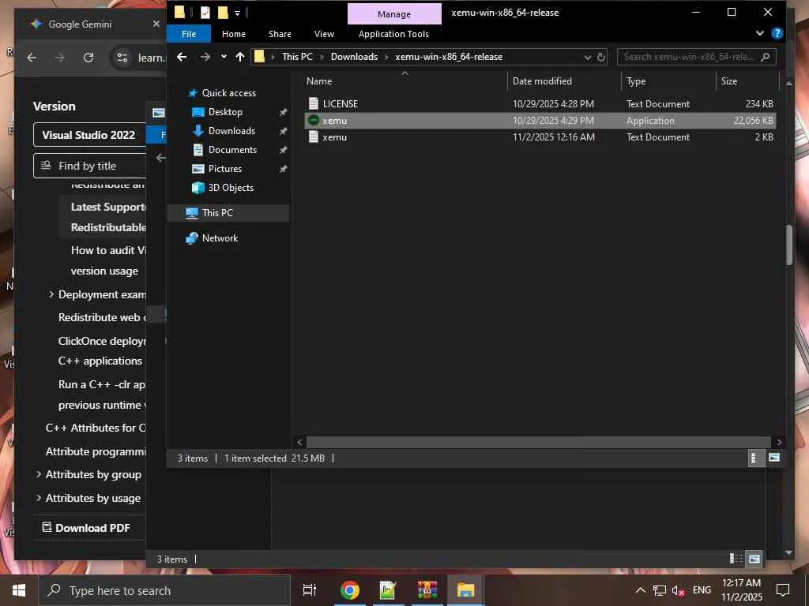Screen dimensions: 809x606
Task: Expand Attributes by usage section
Action: pyautogui.click(x=39, y=498)
